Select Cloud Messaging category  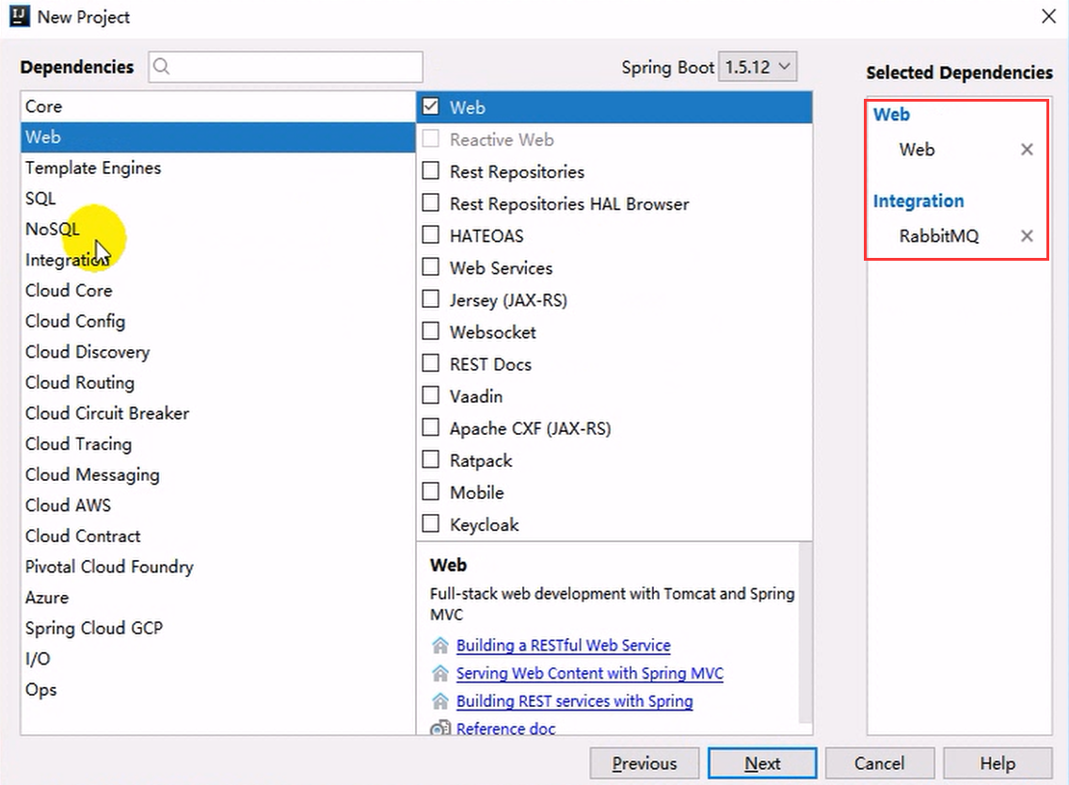217,474
